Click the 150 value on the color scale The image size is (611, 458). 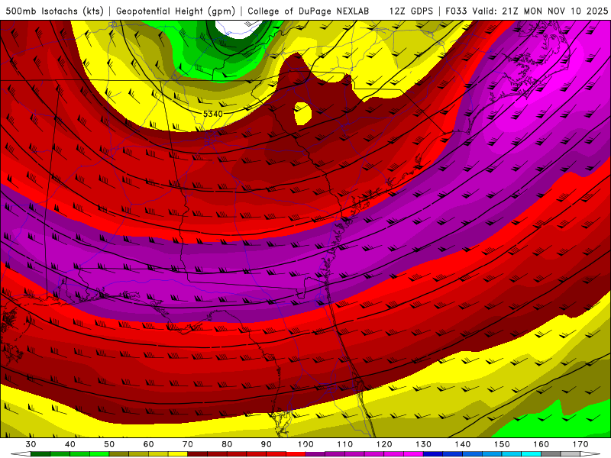click(x=502, y=444)
